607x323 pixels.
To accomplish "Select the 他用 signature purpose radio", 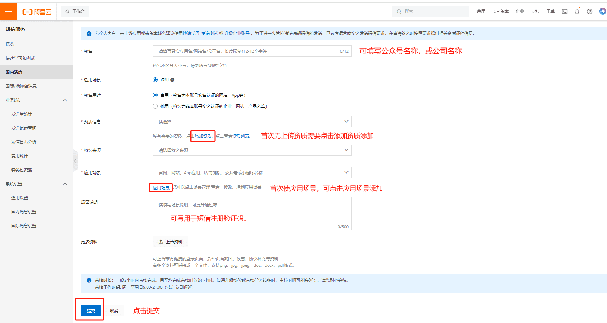I will pyautogui.click(x=155, y=106).
